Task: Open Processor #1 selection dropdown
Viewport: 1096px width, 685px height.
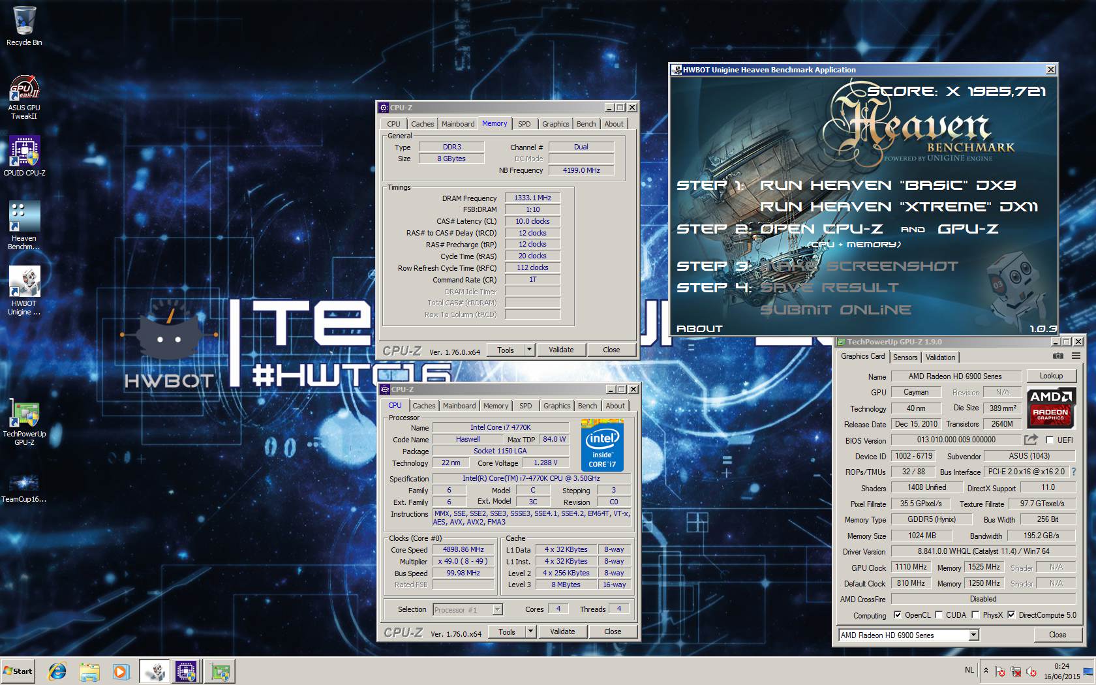Action: (468, 609)
